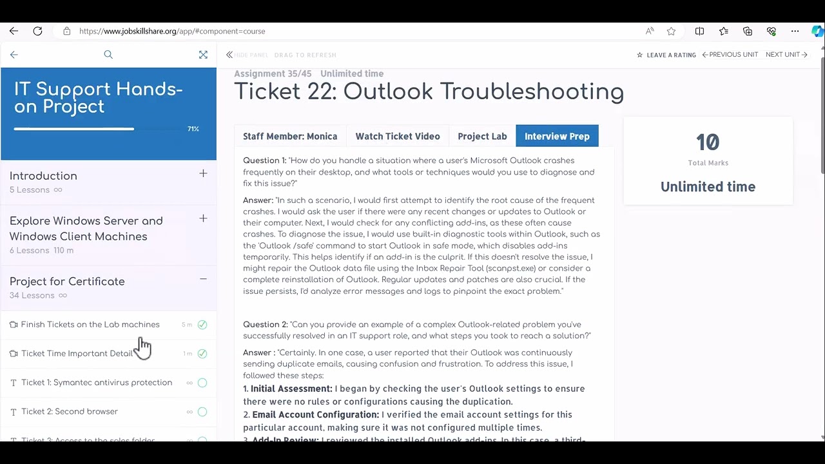The image size is (825, 464).
Task: Click the 10 Total Marks card
Action: pyautogui.click(x=708, y=161)
